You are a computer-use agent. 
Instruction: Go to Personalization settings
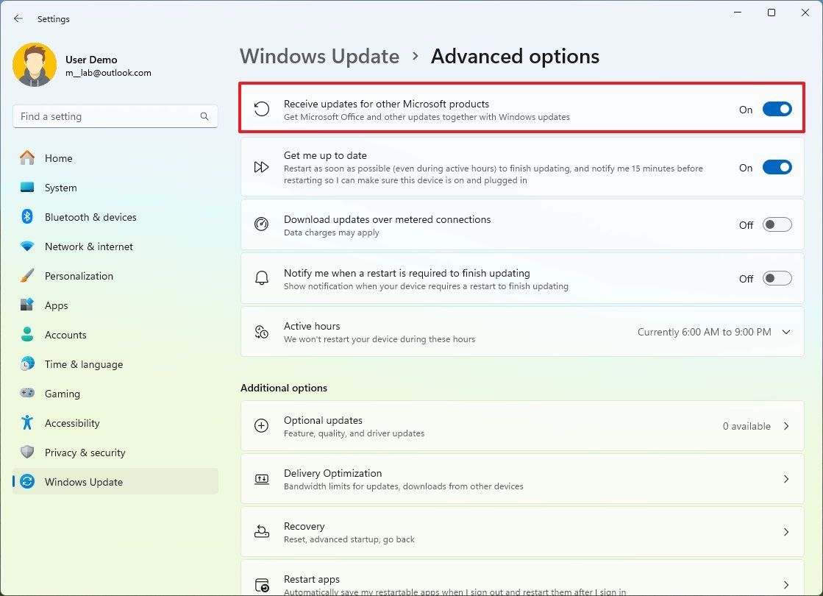79,276
